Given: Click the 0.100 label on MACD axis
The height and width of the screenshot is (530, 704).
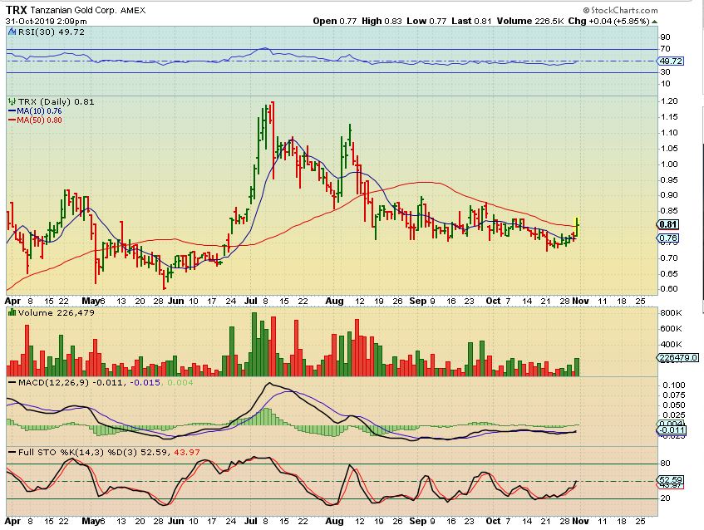Looking at the screenshot, I should (673, 385).
